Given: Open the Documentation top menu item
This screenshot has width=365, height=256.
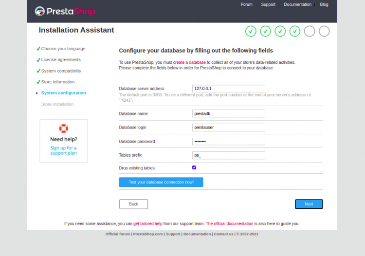Looking at the screenshot, I should (297, 4).
